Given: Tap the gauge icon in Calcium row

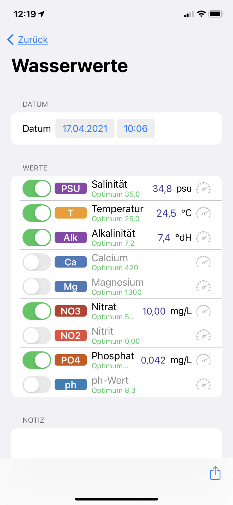Looking at the screenshot, I should (x=203, y=262).
